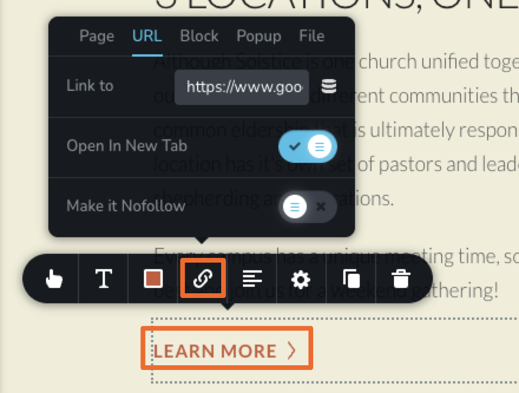519x393 pixels.
Task: Enable the Make it Nofollow toggle
Action: click(x=307, y=207)
